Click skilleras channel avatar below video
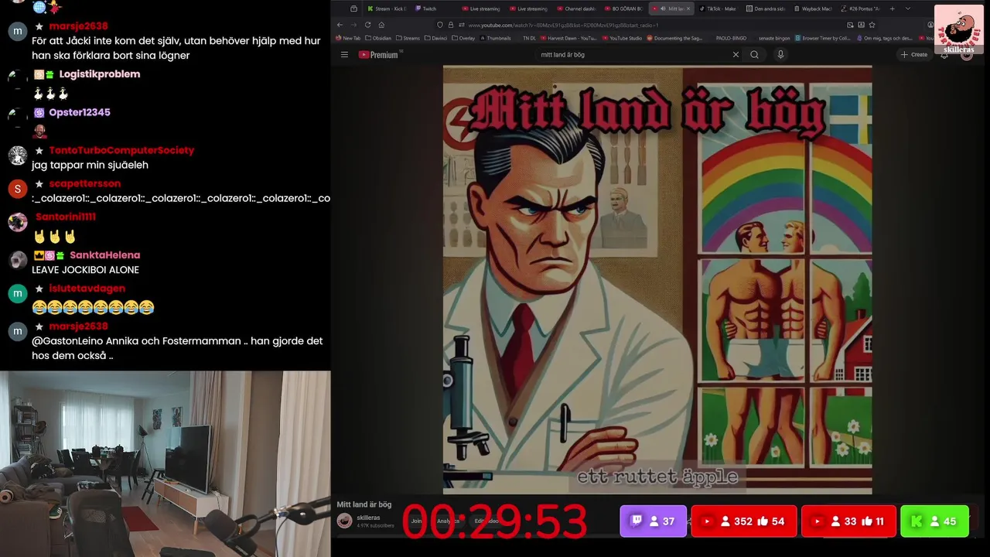990x557 pixels. pyautogui.click(x=345, y=521)
